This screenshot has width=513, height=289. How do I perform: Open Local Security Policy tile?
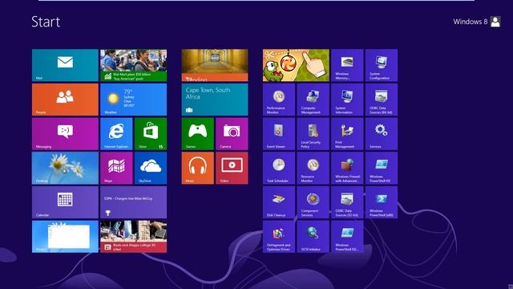[313, 134]
